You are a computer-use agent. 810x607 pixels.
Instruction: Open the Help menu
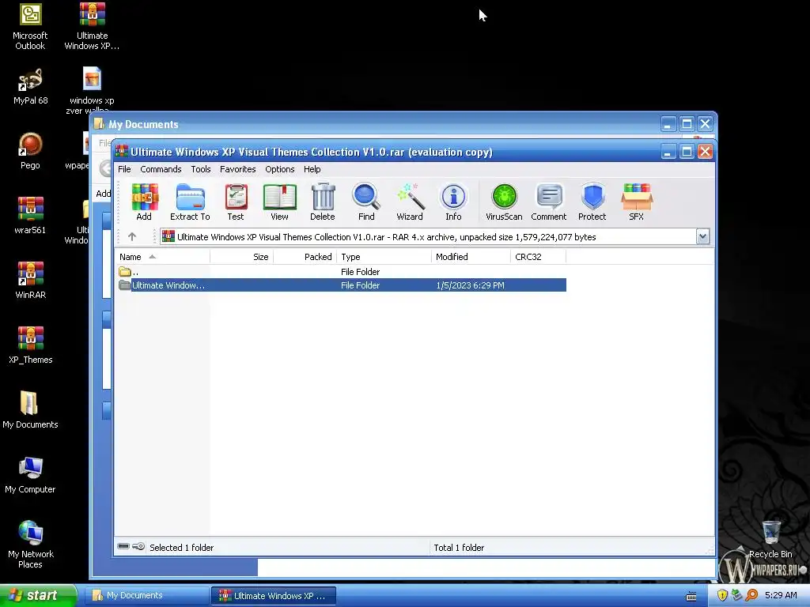tap(312, 169)
